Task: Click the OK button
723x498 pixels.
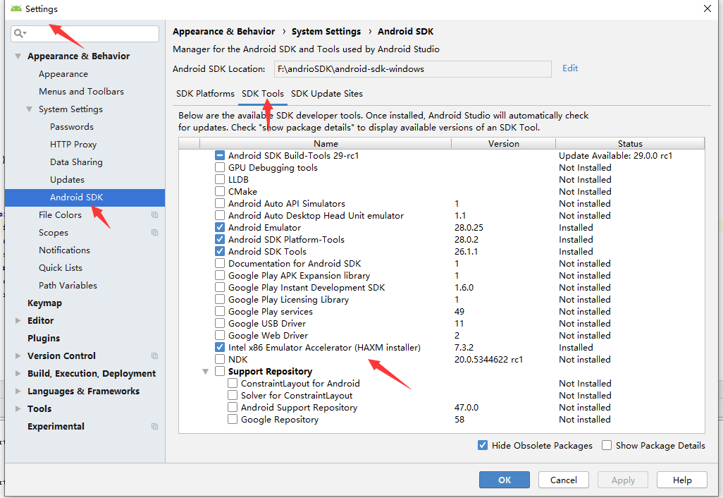Action: (x=505, y=480)
